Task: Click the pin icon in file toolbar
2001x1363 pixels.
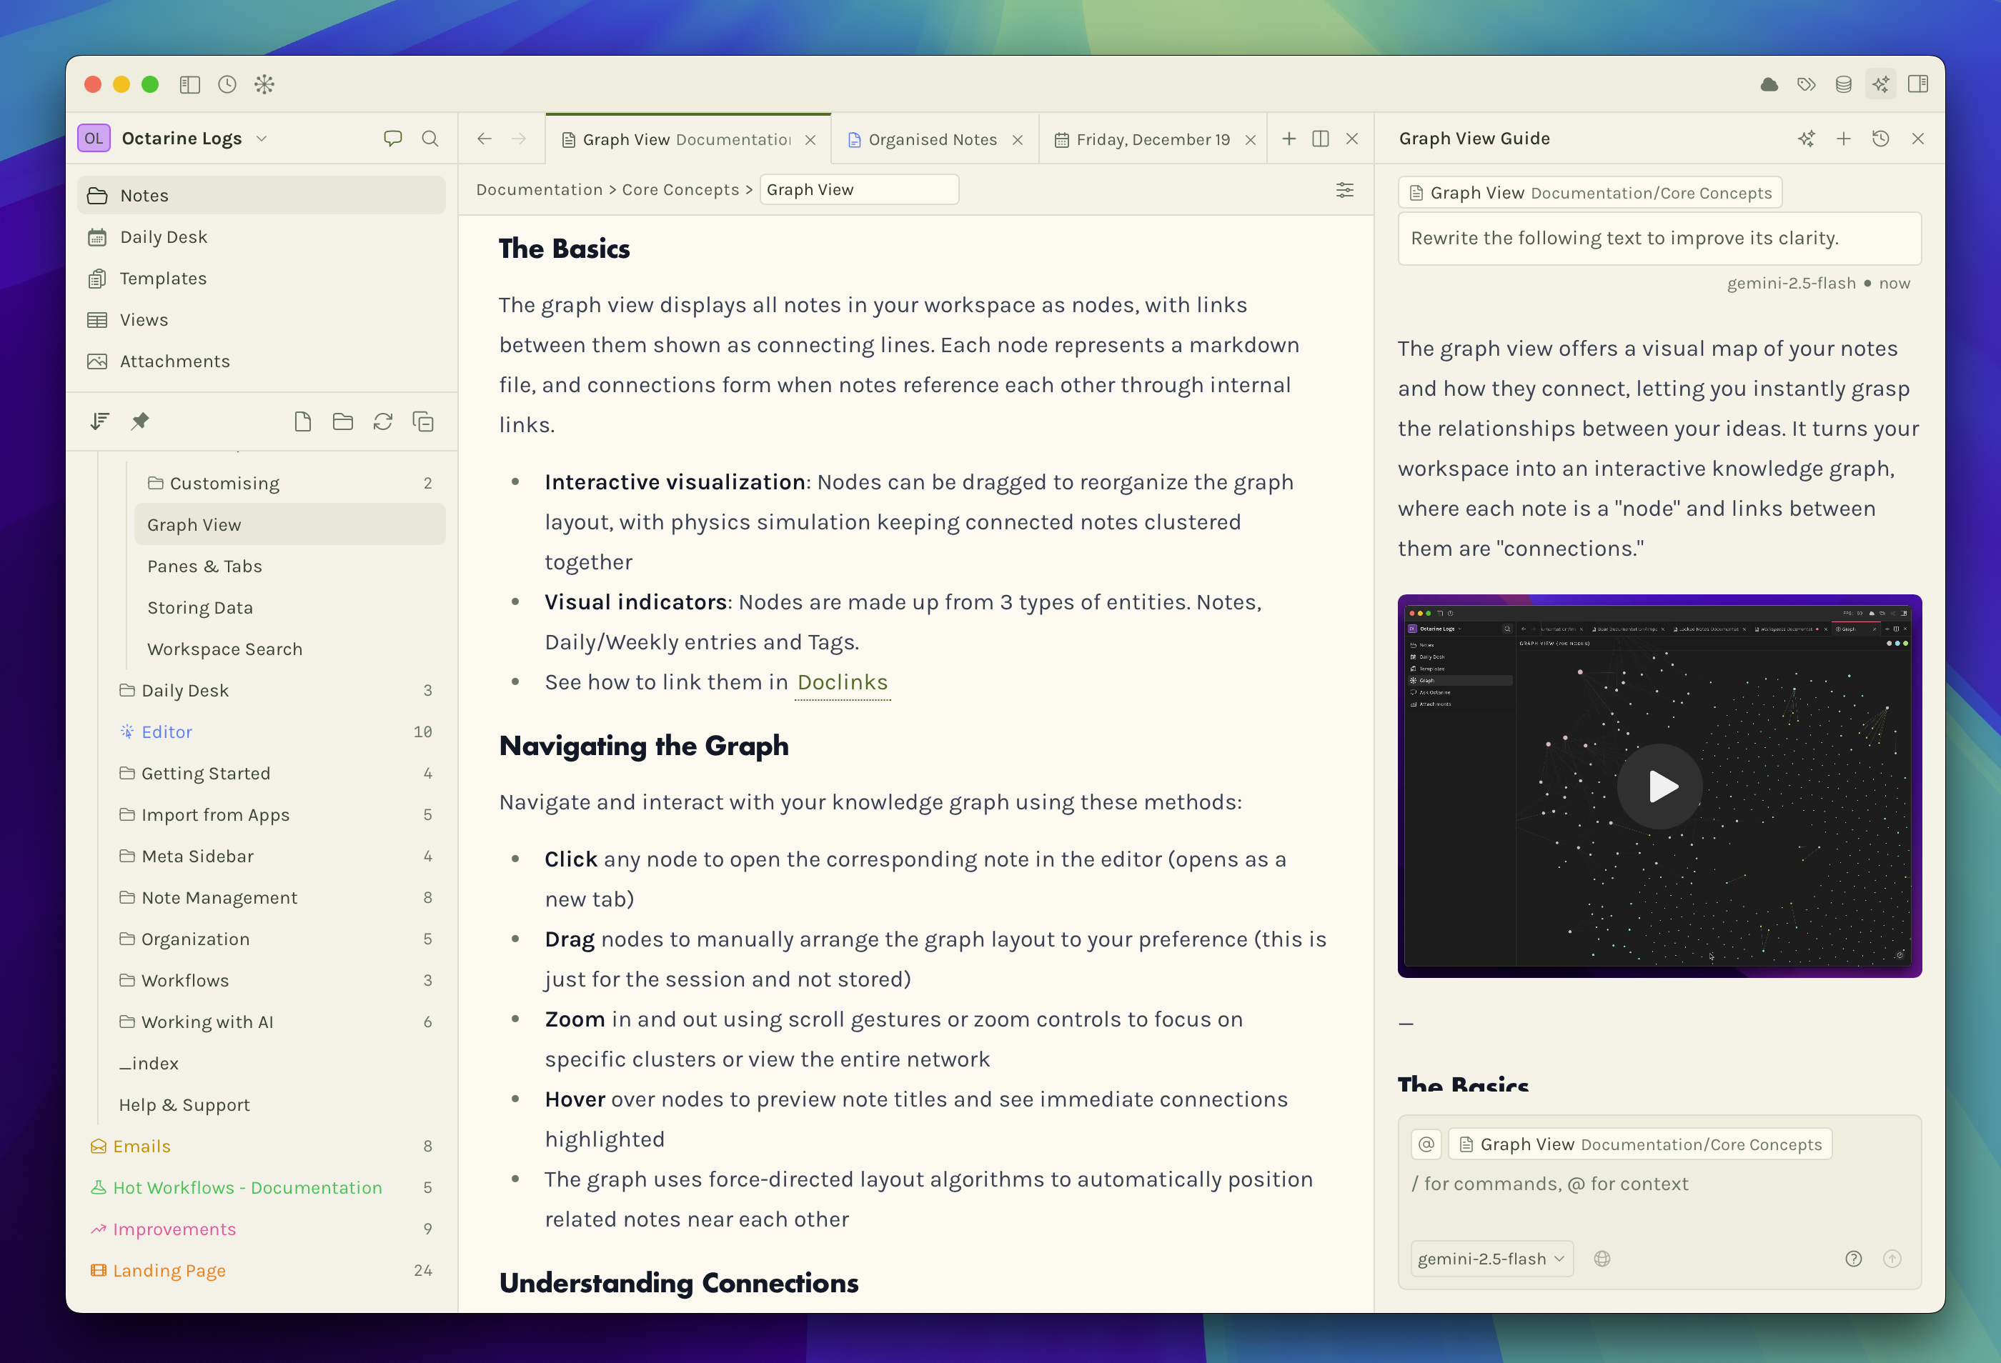Action: point(139,421)
